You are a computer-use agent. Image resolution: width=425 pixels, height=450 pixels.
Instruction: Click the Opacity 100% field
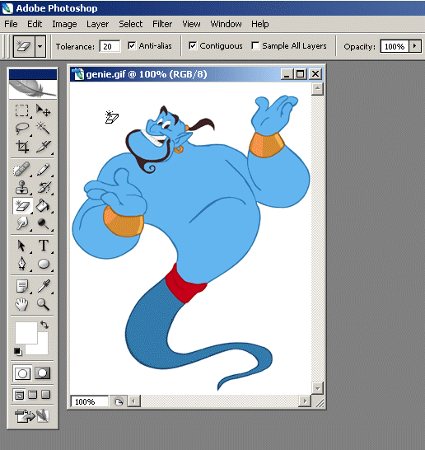click(x=395, y=46)
